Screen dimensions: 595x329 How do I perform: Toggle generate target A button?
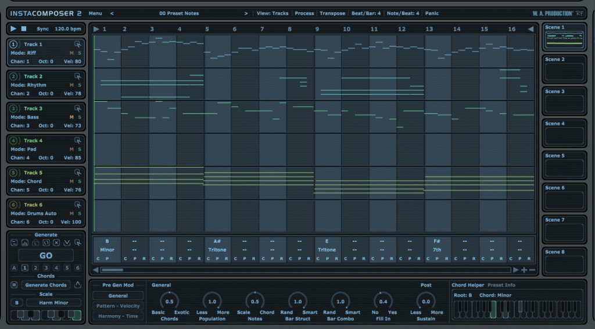[15, 268]
